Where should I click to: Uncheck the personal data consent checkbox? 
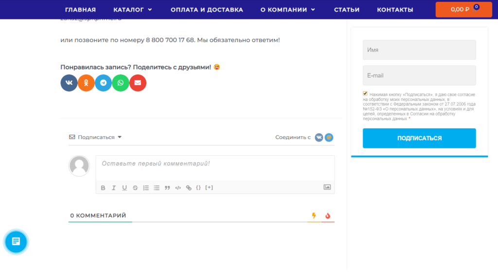(365, 94)
